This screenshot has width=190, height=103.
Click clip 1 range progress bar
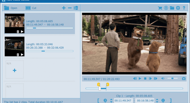click(x=50, y=28)
